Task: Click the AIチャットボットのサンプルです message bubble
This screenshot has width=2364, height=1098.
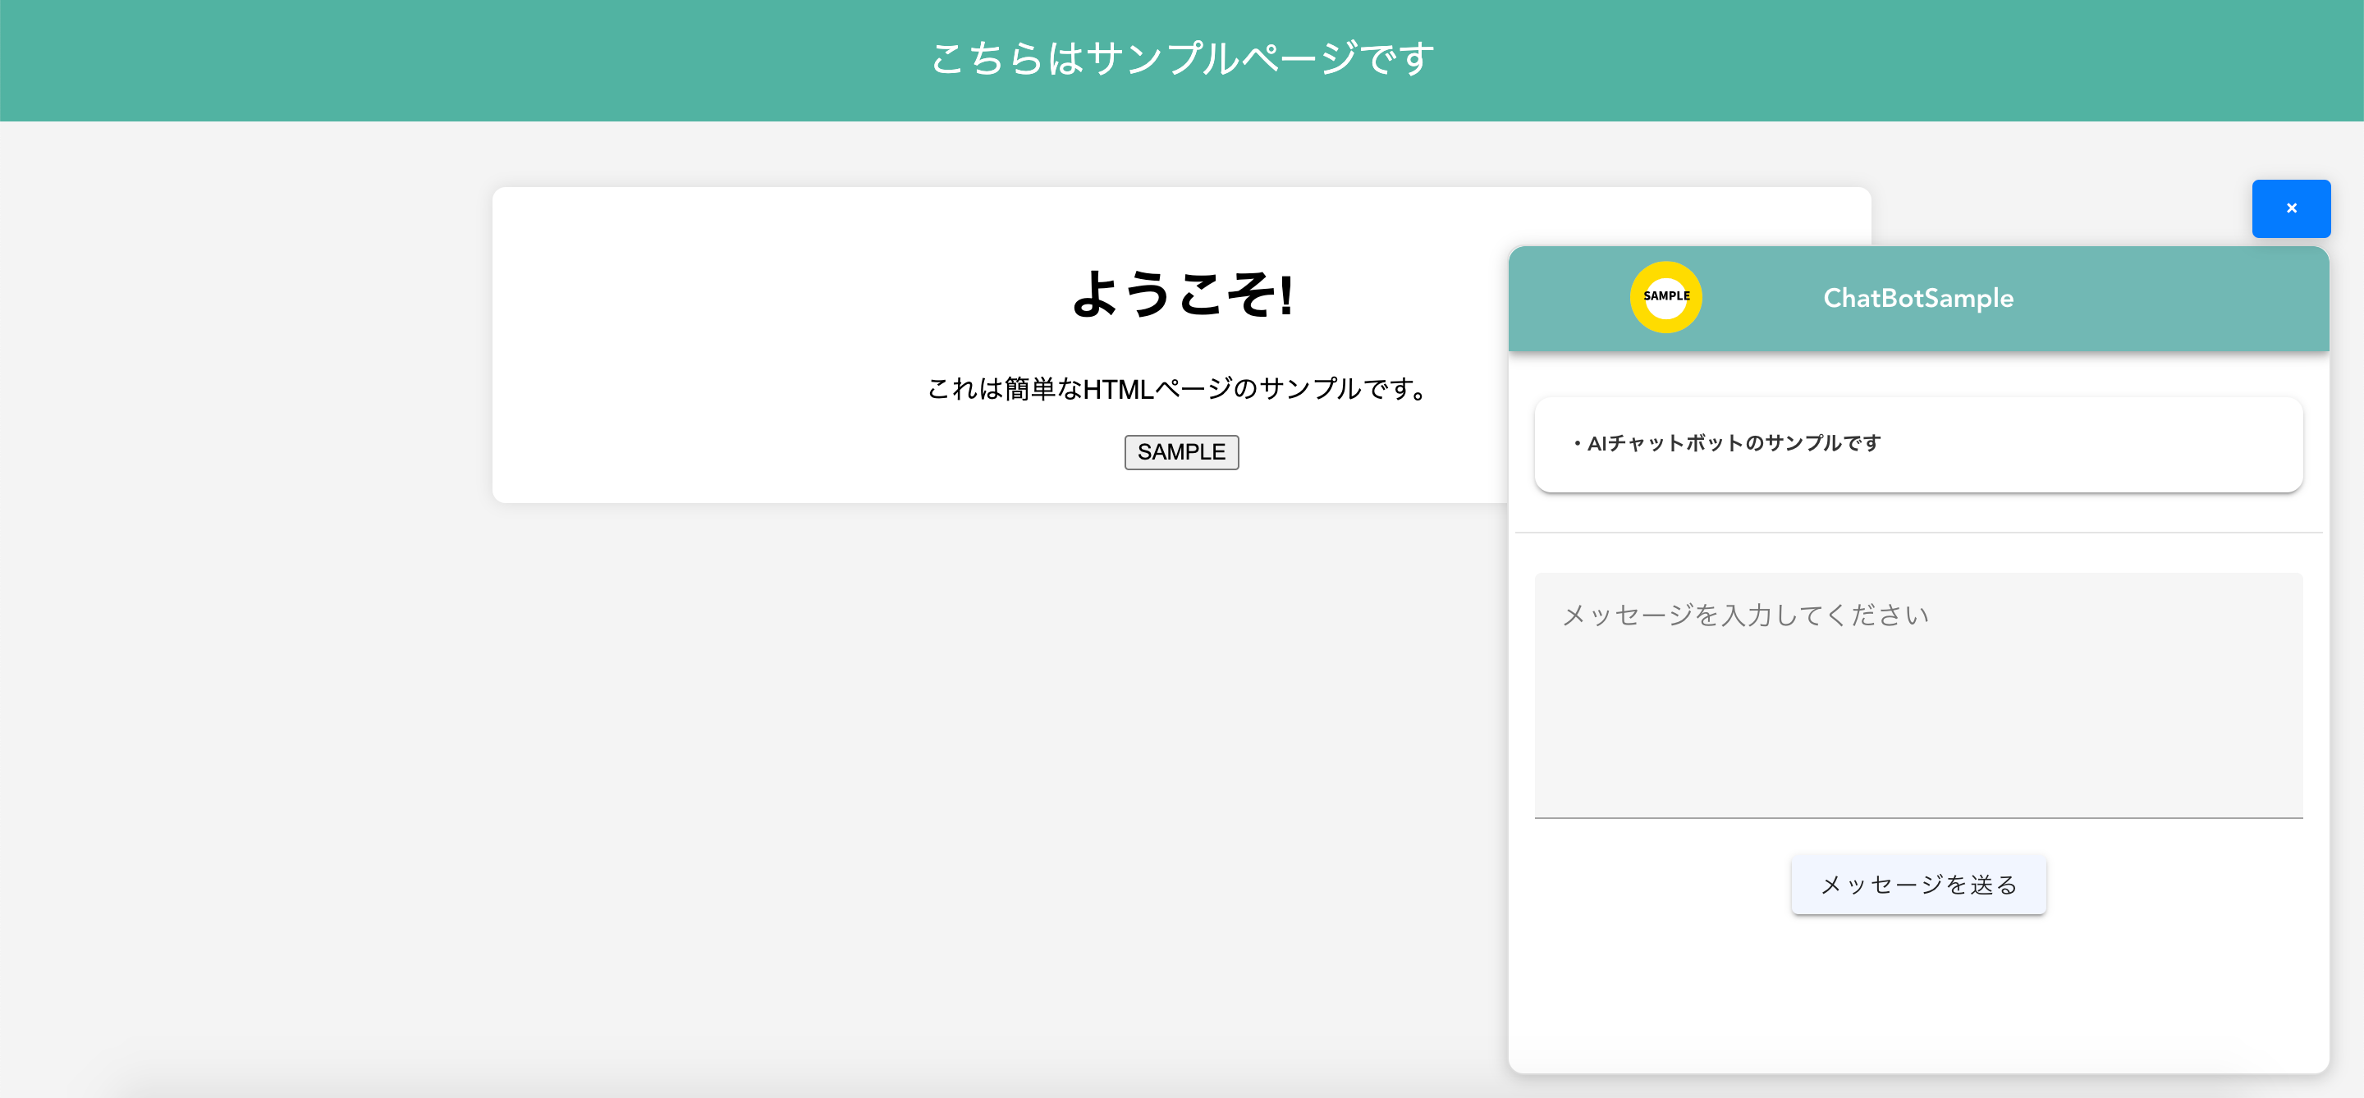Action: tap(1918, 444)
